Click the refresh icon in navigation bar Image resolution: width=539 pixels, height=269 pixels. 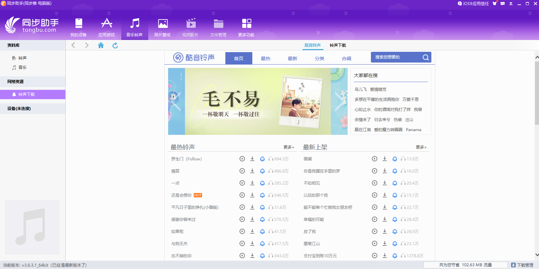(115, 45)
